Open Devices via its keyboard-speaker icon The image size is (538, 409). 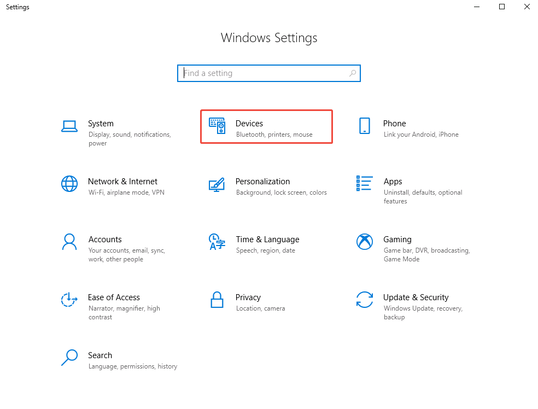point(217,126)
